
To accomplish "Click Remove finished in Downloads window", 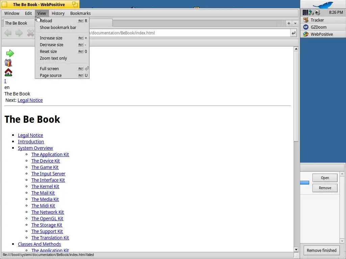I will point(322,251).
